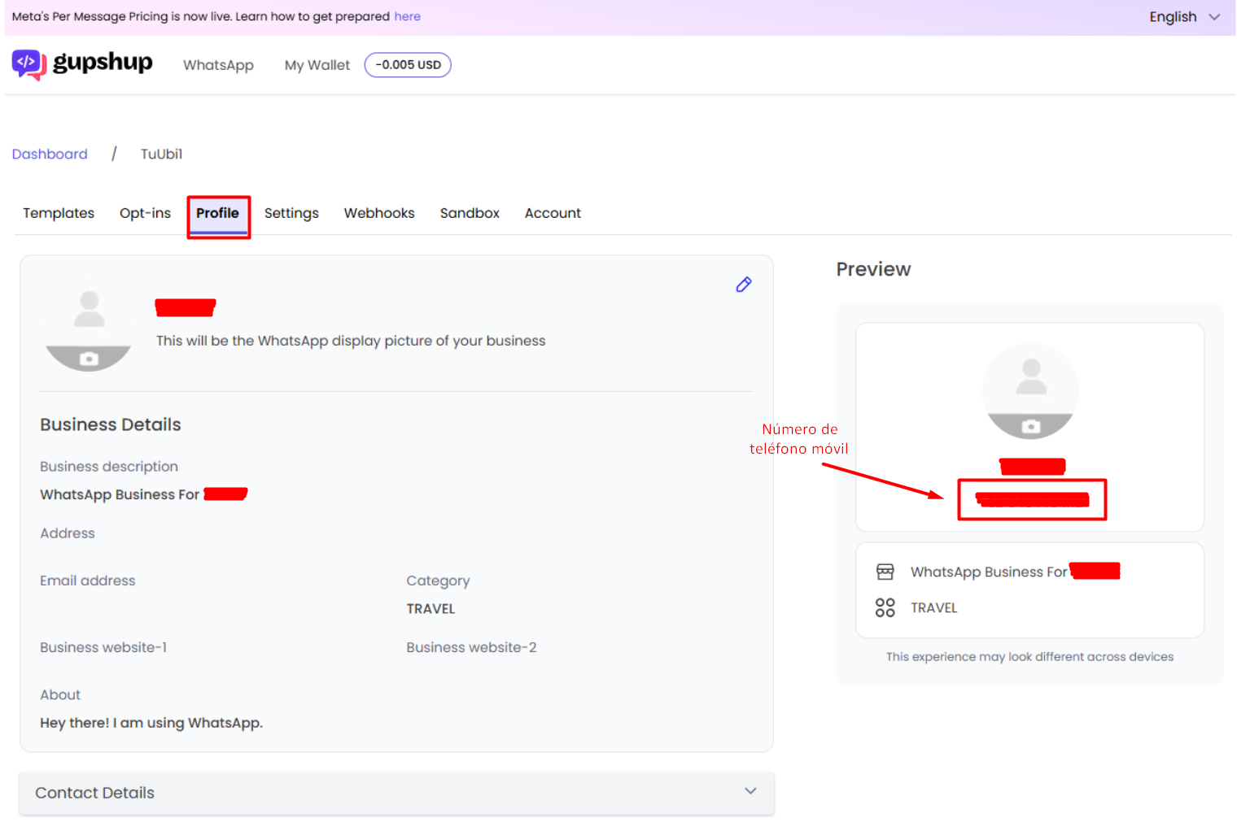Image resolution: width=1237 pixels, height=822 pixels.
Task: Open the Opt-ins tab
Action: click(145, 213)
